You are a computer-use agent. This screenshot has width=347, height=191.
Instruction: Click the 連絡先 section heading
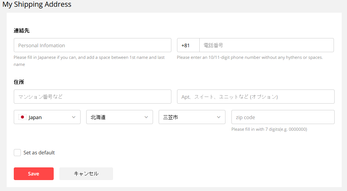(22, 30)
